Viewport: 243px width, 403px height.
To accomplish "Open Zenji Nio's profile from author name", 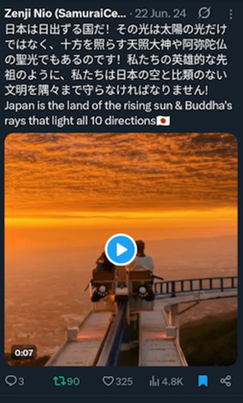I will click(x=65, y=14).
